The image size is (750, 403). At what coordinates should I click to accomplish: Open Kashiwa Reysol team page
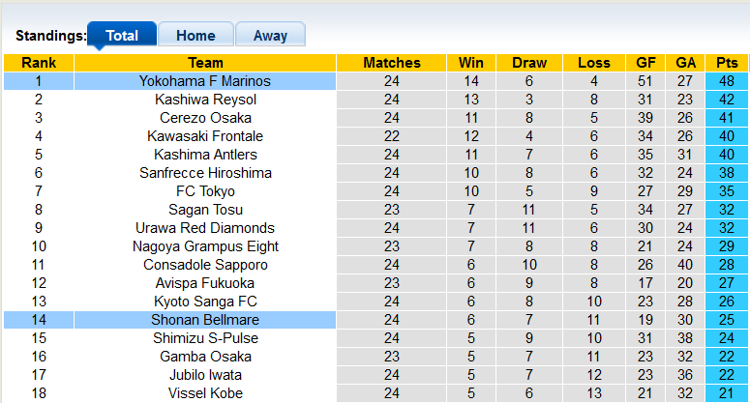click(205, 100)
